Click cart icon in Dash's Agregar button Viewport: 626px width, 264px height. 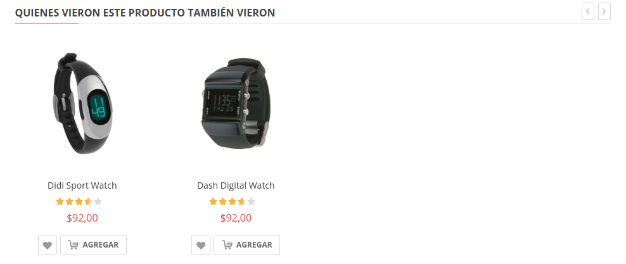click(x=227, y=245)
